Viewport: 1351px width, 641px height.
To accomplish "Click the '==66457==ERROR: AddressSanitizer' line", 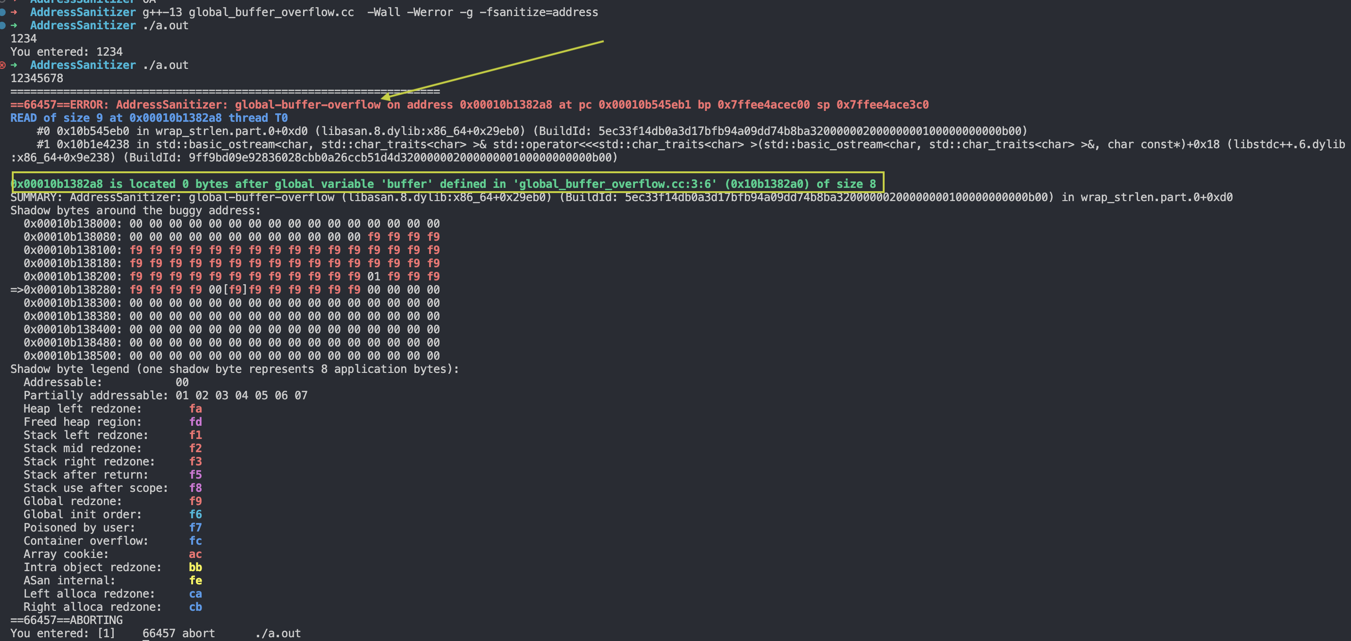I will 469,105.
